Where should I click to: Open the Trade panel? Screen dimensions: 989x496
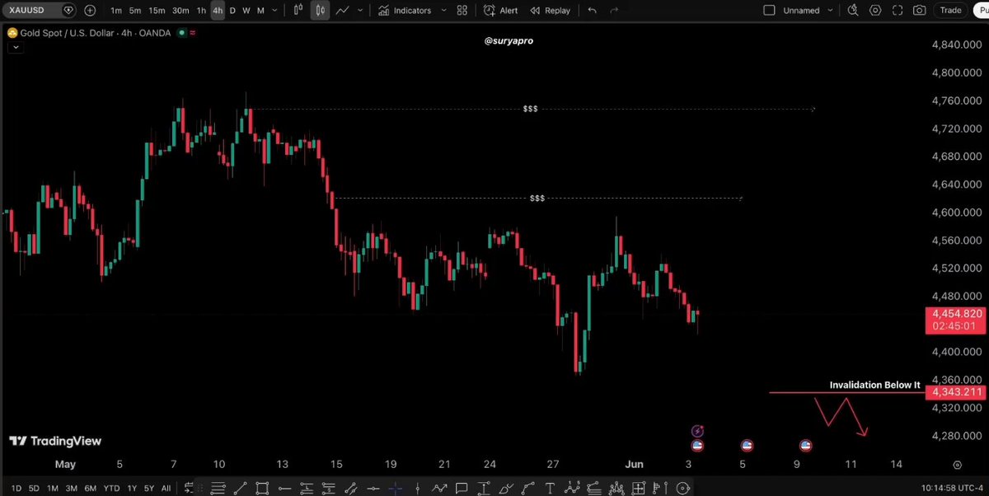(950, 11)
